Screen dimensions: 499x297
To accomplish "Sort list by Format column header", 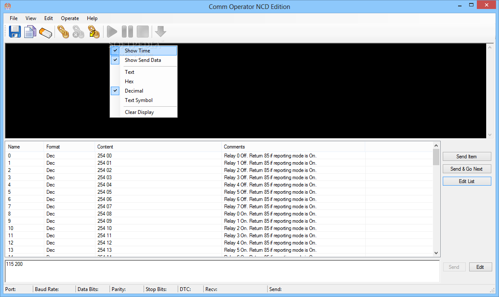I will click(x=69, y=147).
